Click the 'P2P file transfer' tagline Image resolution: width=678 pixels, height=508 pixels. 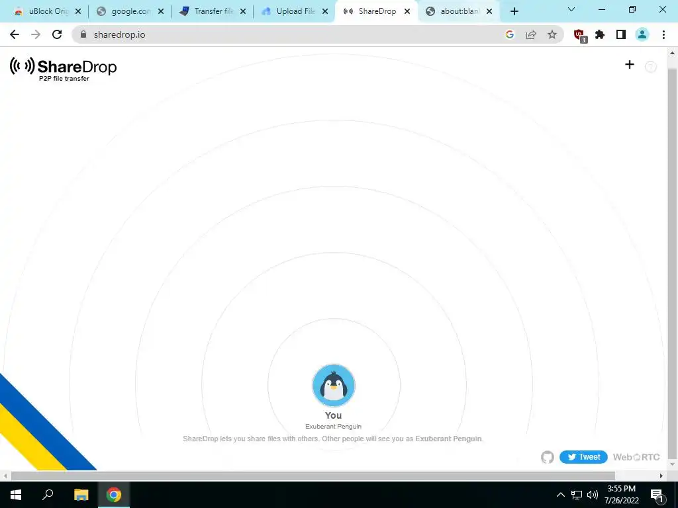pyautogui.click(x=64, y=78)
